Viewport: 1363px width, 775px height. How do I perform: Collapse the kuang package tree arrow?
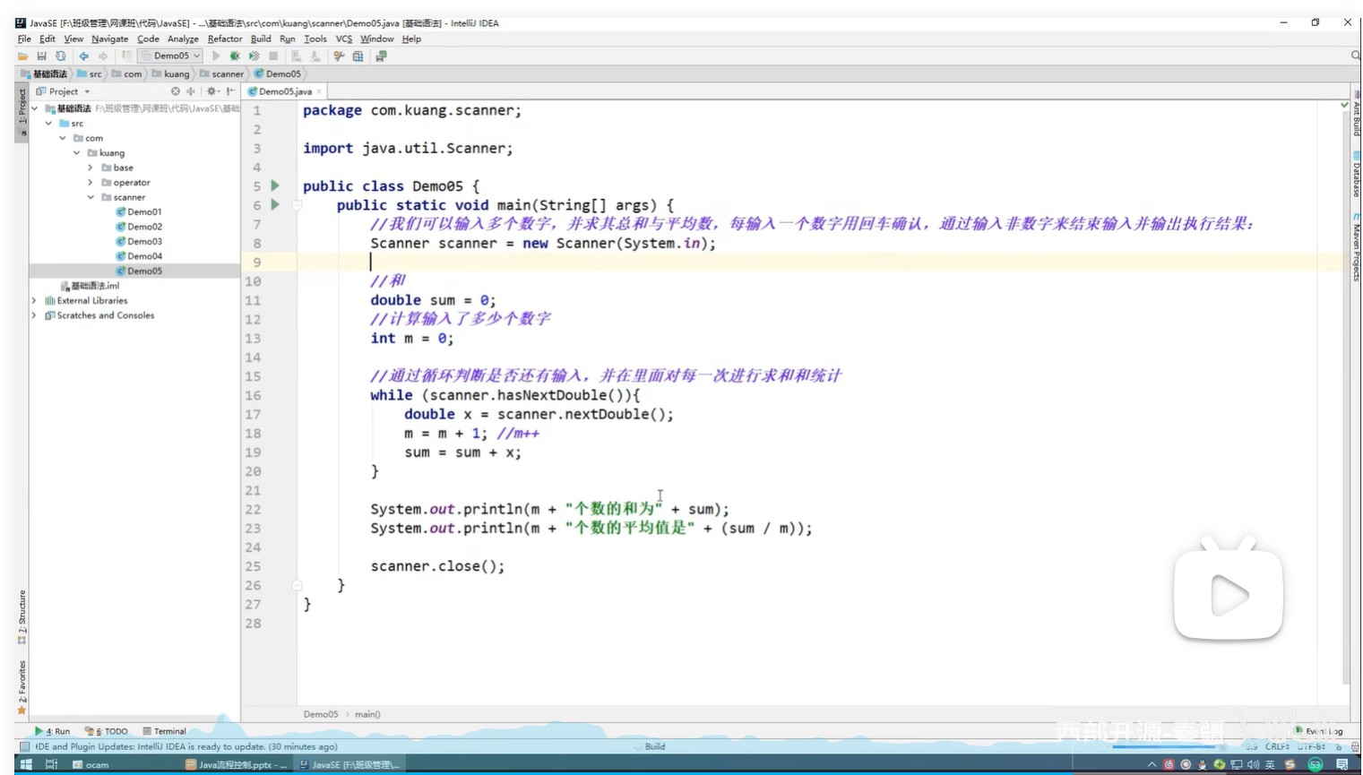(77, 153)
